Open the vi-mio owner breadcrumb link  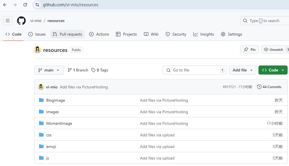[36, 21]
